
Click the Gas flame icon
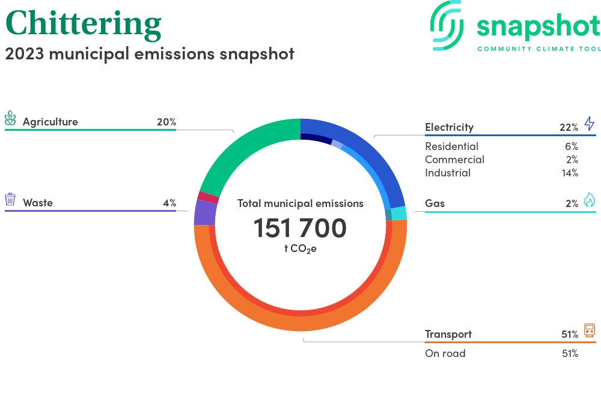[x=589, y=200]
